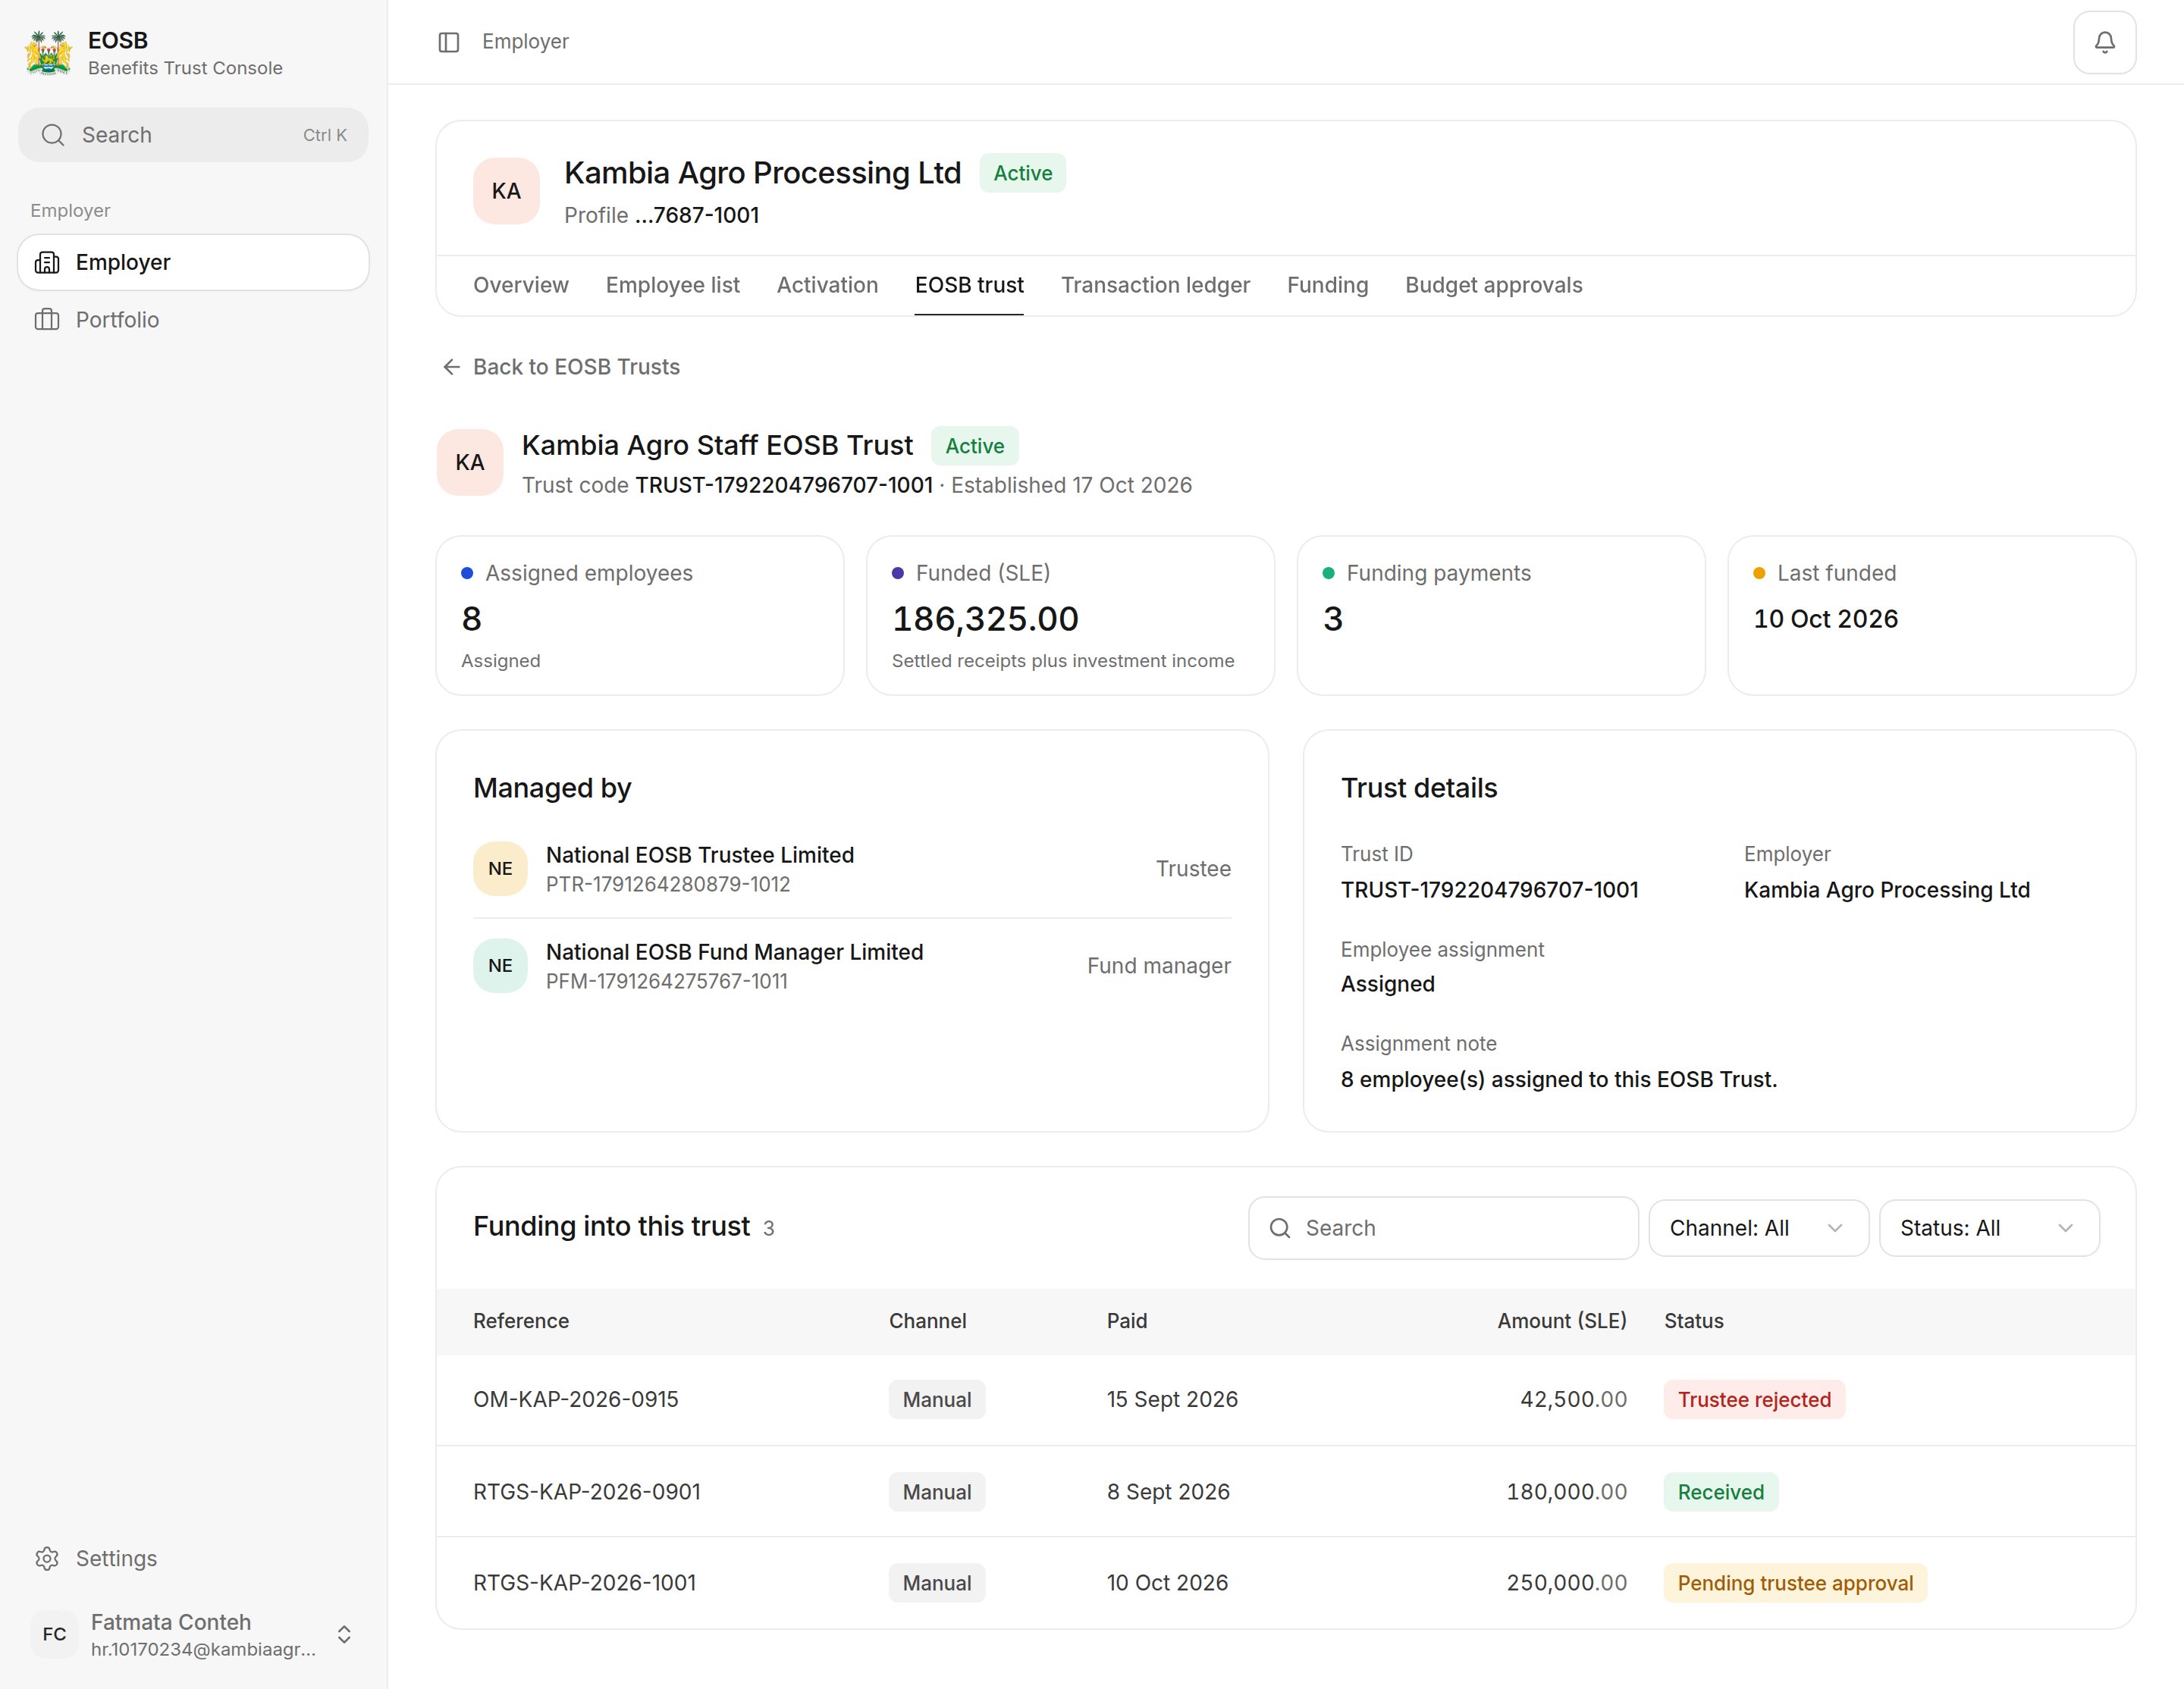Click the KA avatar beside Kambia Agro Processing Ltd

506,191
